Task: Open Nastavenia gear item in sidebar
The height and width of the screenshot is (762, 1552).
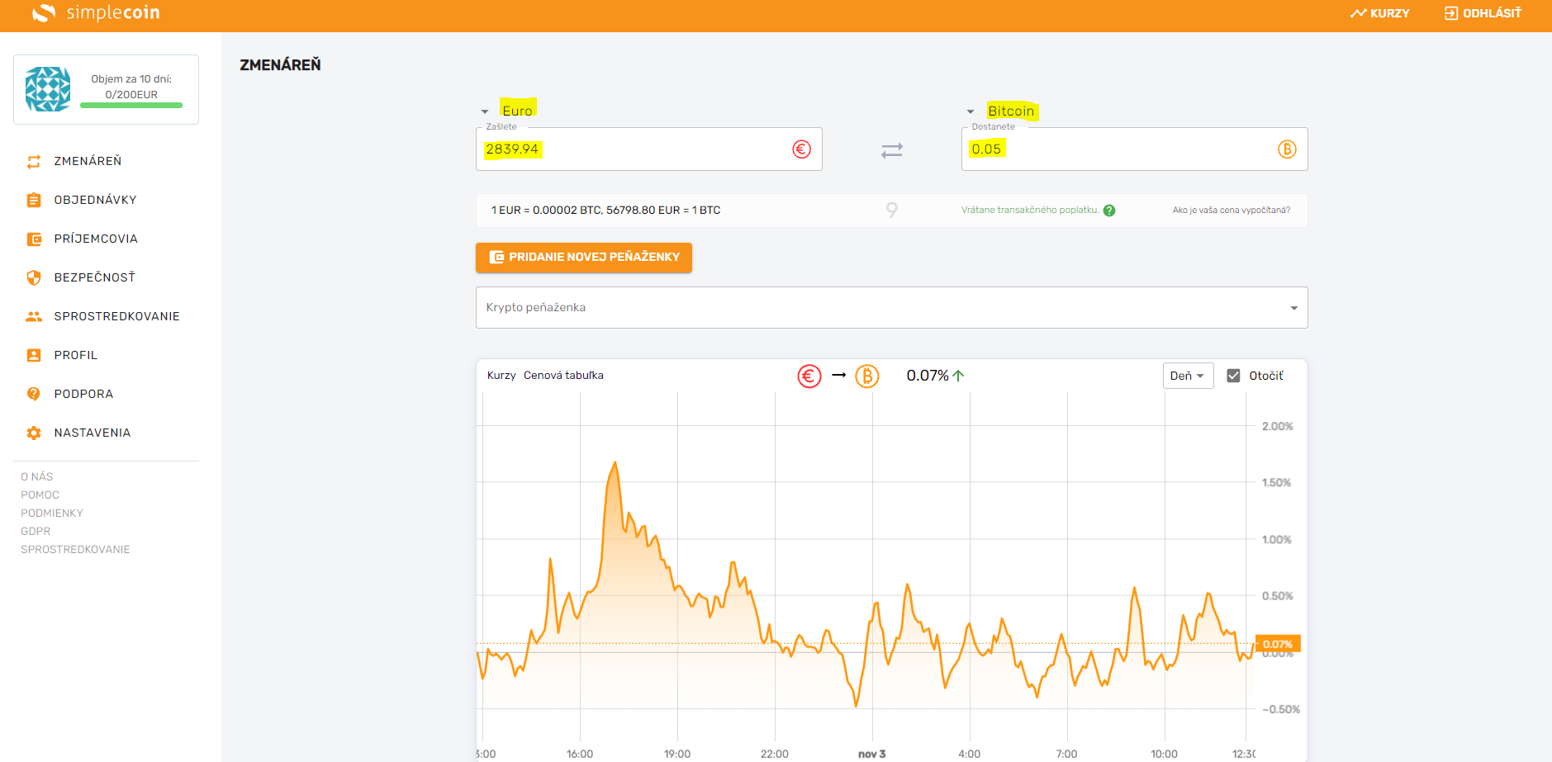Action: (92, 433)
